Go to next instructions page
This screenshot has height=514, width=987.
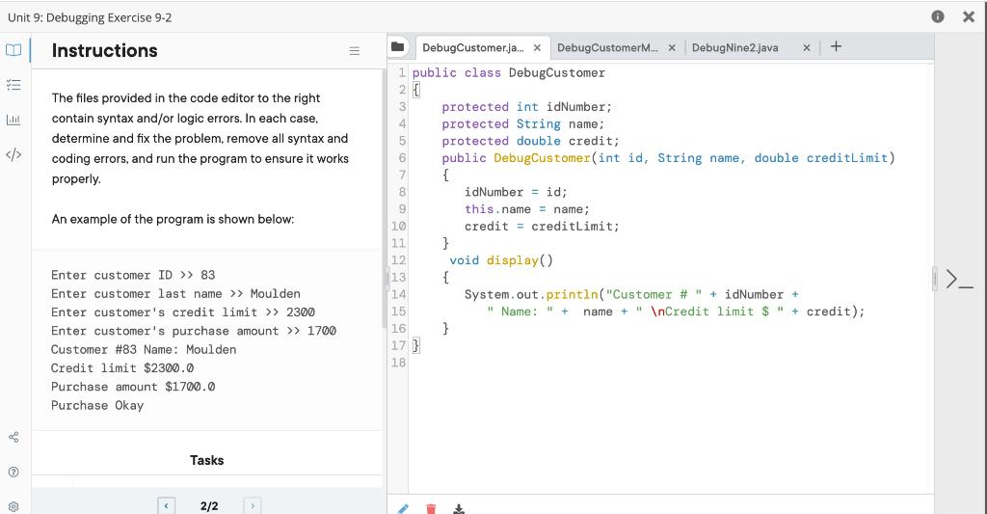pos(252,506)
